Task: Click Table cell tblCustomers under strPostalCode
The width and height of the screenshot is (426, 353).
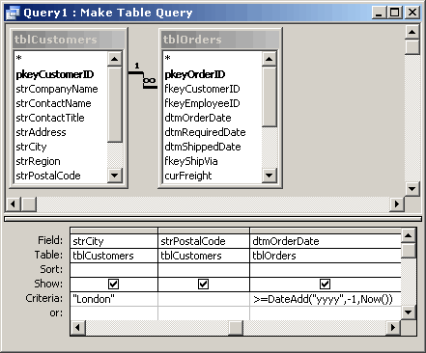Action: click(x=204, y=256)
